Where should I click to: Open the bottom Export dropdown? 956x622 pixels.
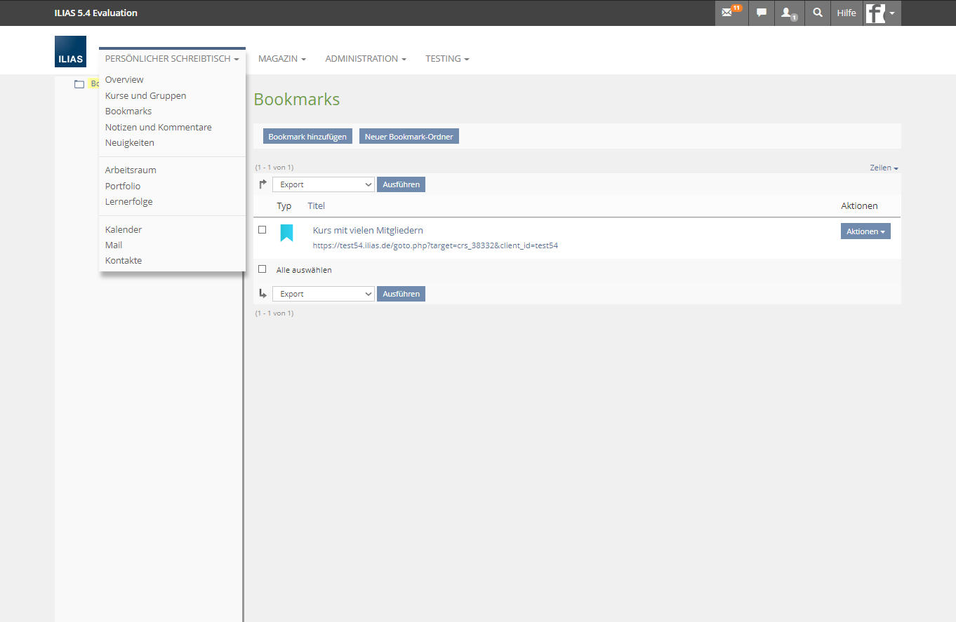click(324, 294)
